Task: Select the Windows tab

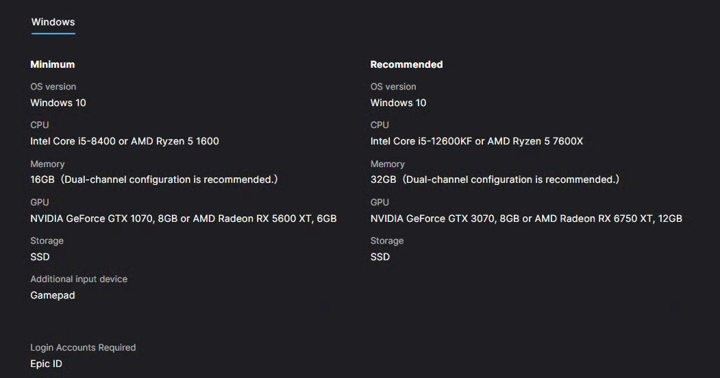Action: coord(53,22)
